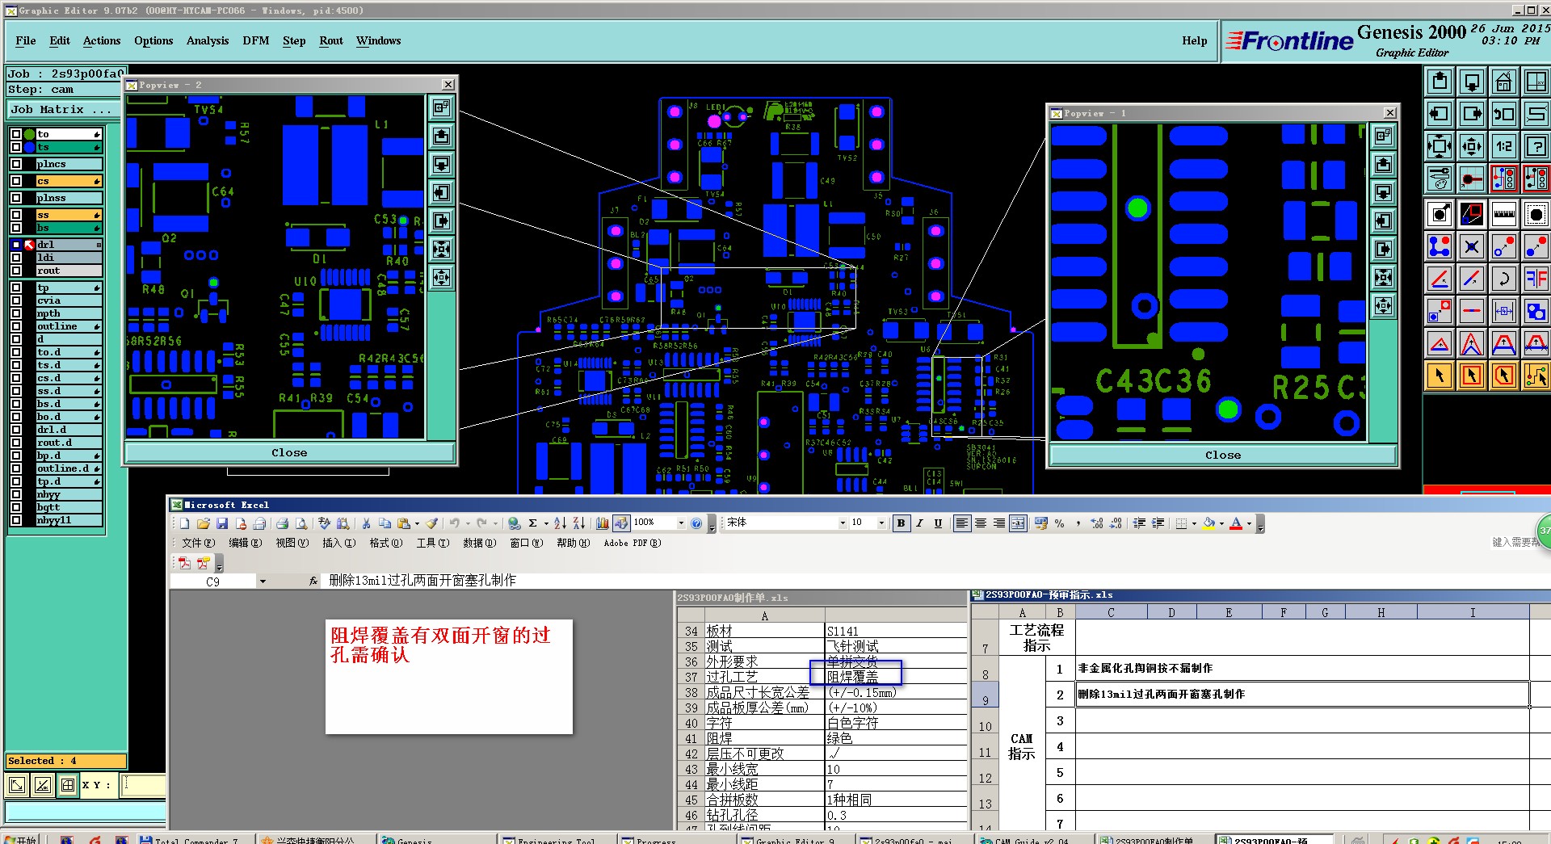Click the top icon in Popview 2 sidebar
This screenshot has height=844, width=1551.
click(x=441, y=107)
